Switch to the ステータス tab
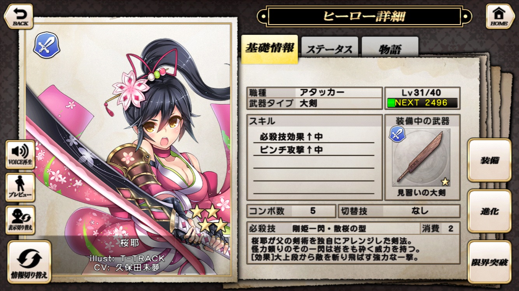 330,49
